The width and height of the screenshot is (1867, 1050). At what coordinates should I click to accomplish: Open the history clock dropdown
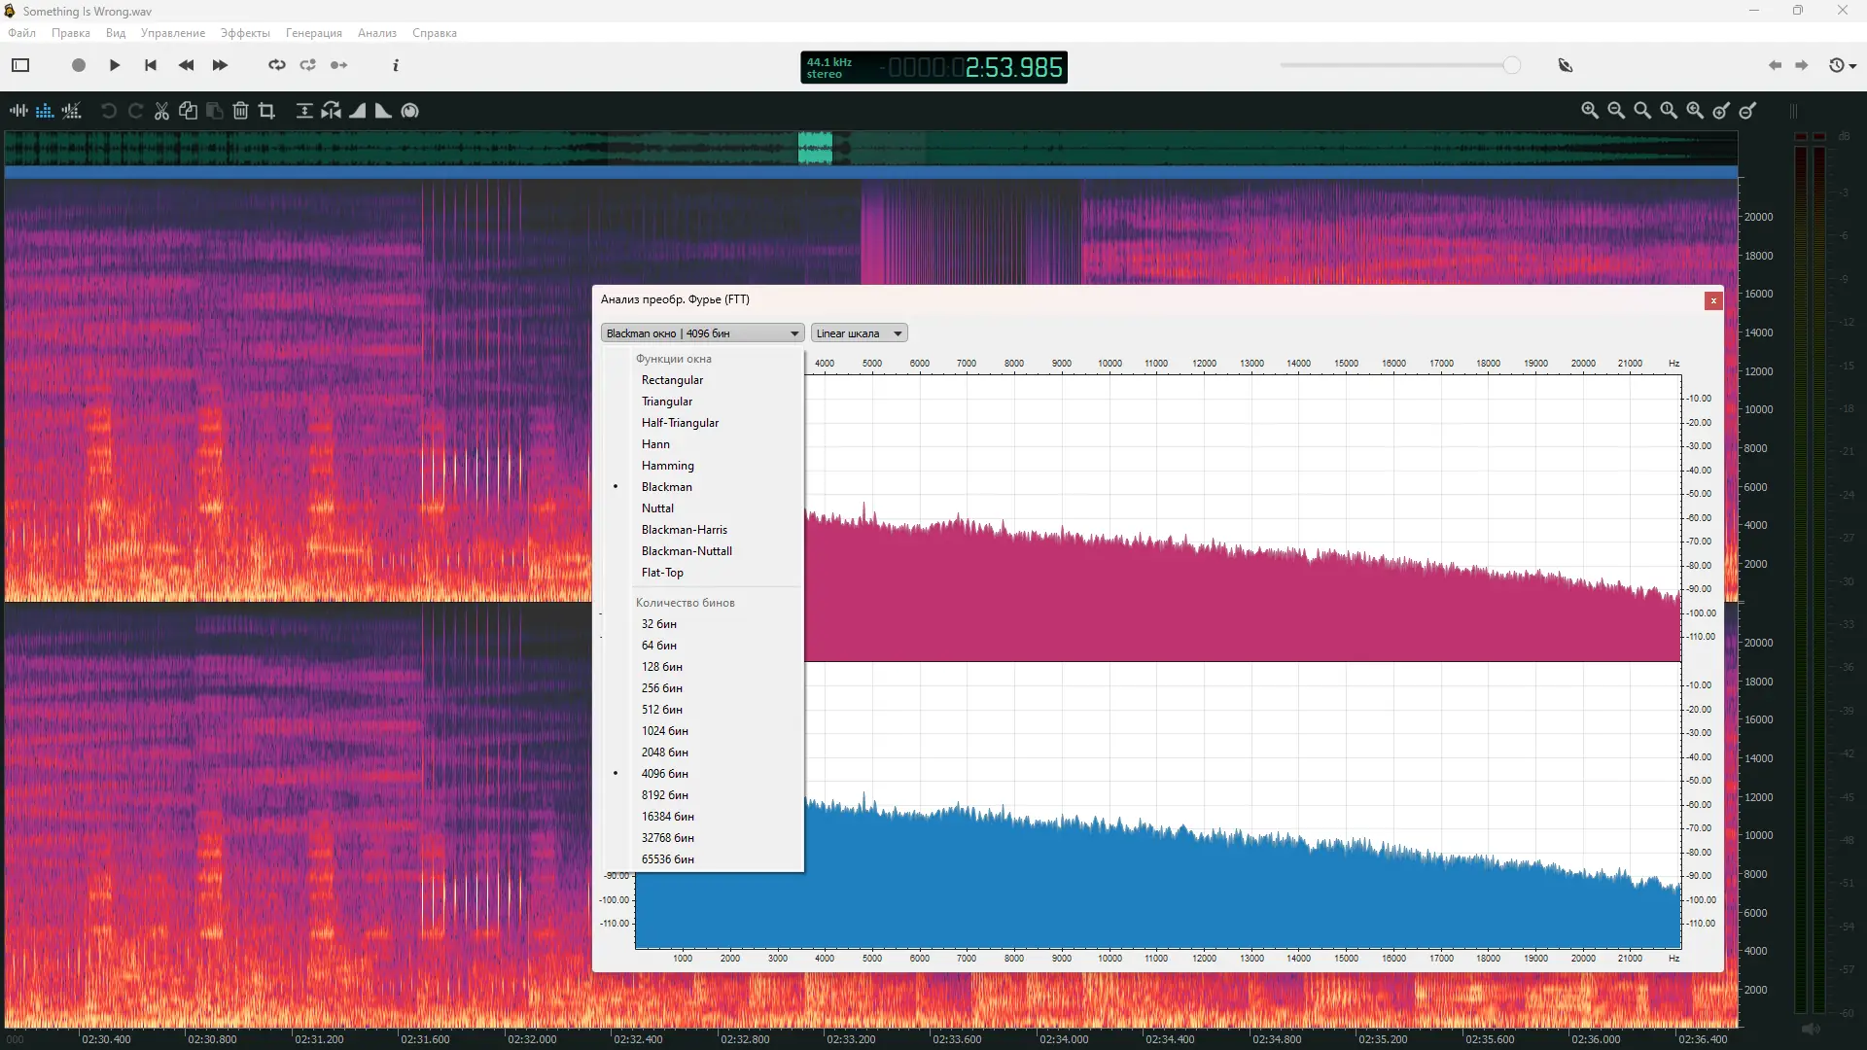pos(1842,65)
